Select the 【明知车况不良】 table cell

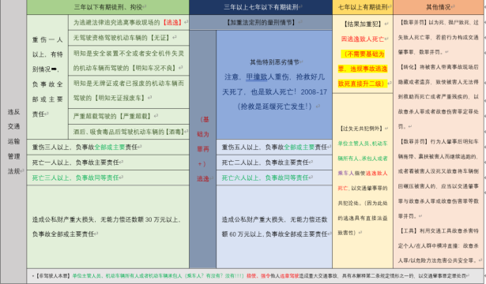(x=129, y=61)
